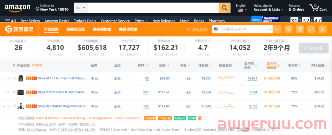Click help icon beside 平均BSR
Screen dimensions: 332x135
click(135, 41)
